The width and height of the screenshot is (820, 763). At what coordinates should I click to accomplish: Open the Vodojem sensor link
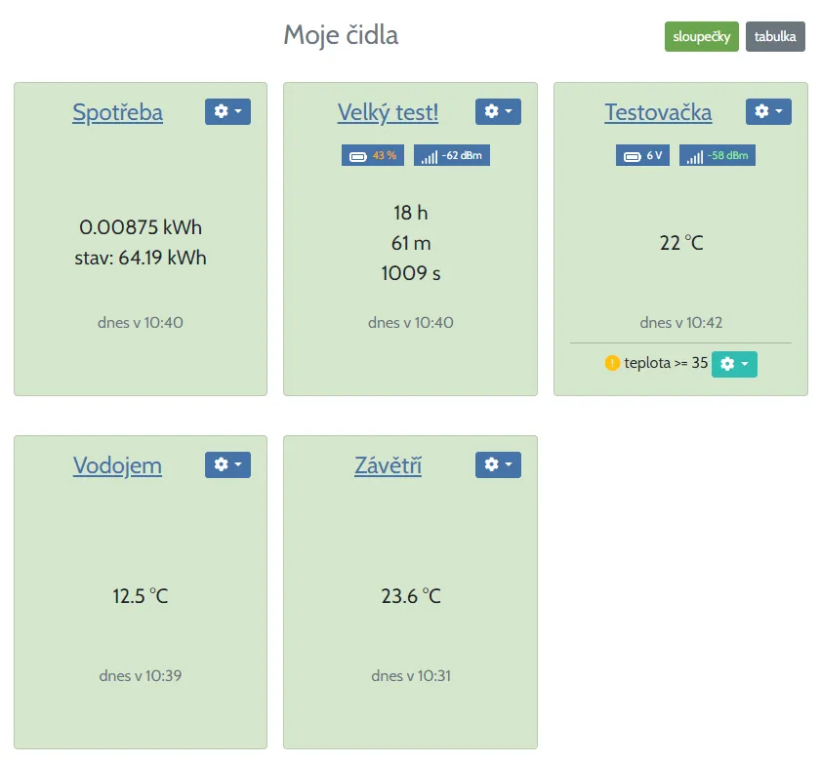point(117,465)
